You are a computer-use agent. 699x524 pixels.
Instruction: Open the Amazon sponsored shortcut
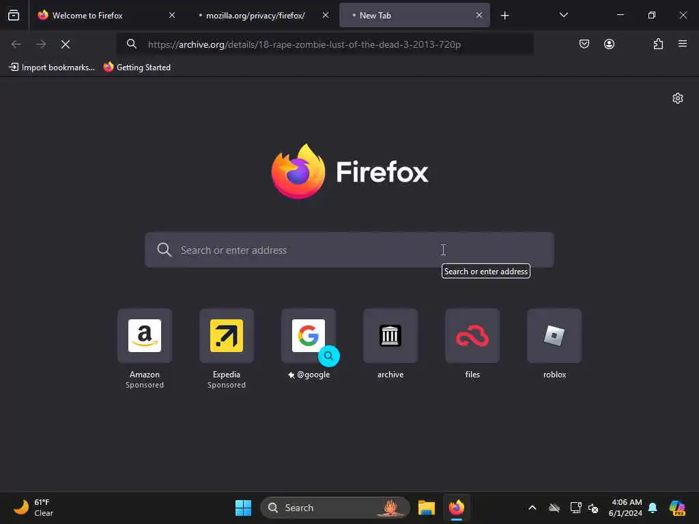pyautogui.click(x=145, y=349)
